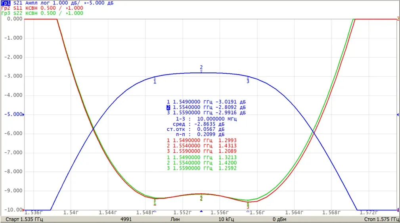The height and width of the screenshot is (223, 400).
Task: Click red marker 3 readout 1.2089
Action: pos(201,151)
